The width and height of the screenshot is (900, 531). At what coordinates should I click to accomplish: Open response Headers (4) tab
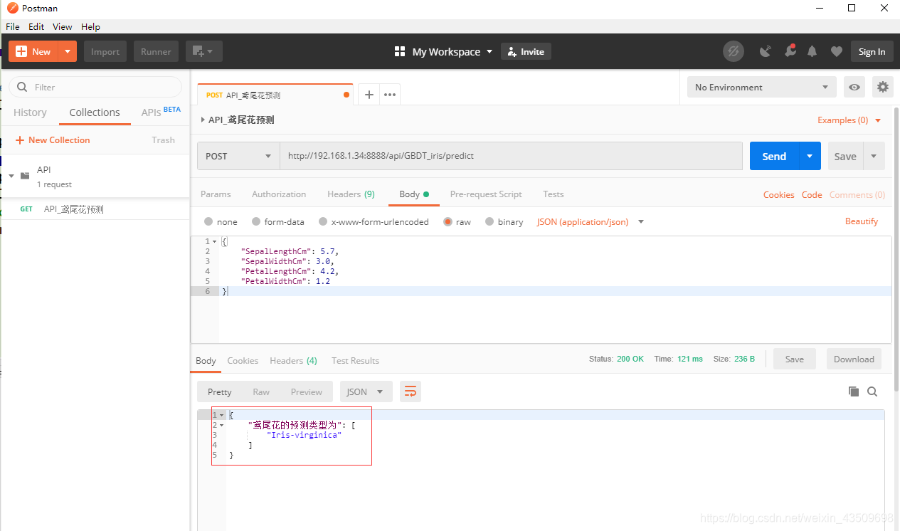pyautogui.click(x=293, y=361)
